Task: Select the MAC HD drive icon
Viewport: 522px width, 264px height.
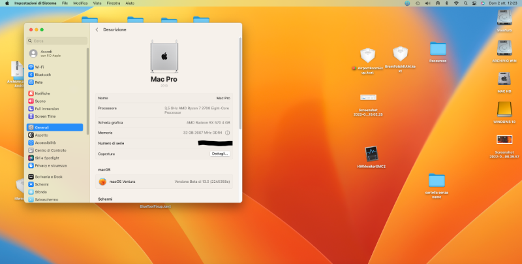Action: tap(504, 79)
